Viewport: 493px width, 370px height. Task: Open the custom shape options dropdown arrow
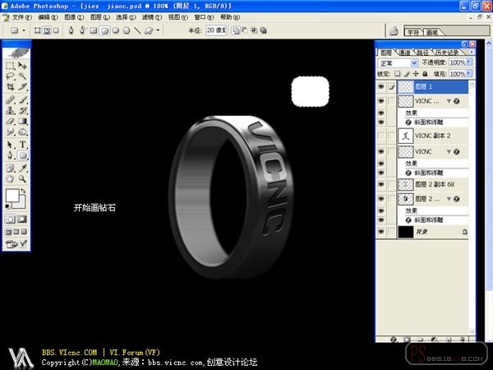click(158, 30)
